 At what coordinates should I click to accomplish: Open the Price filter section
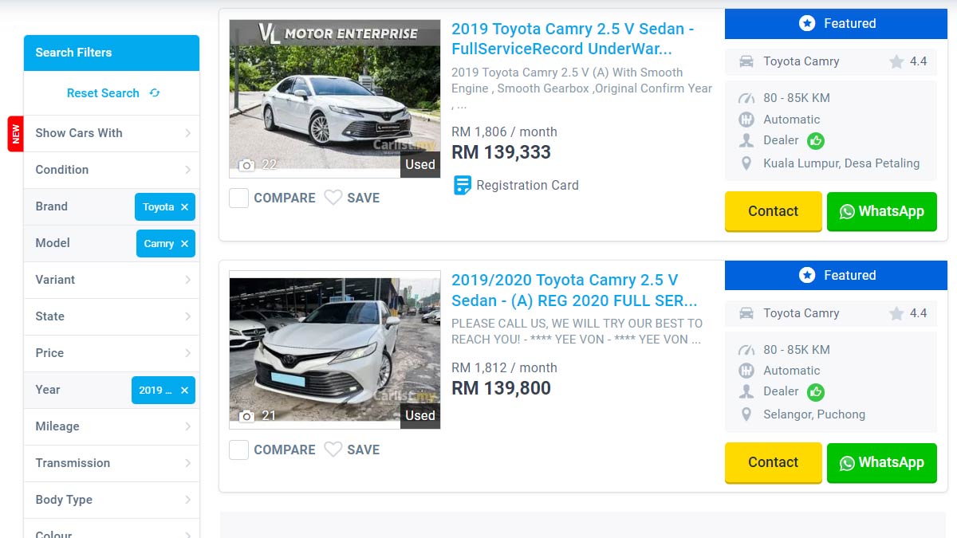pyautogui.click(x=112, y=353)
